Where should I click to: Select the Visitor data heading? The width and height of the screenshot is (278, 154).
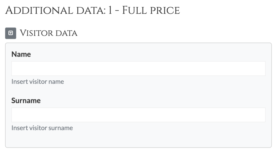click(x=49, y=33)
